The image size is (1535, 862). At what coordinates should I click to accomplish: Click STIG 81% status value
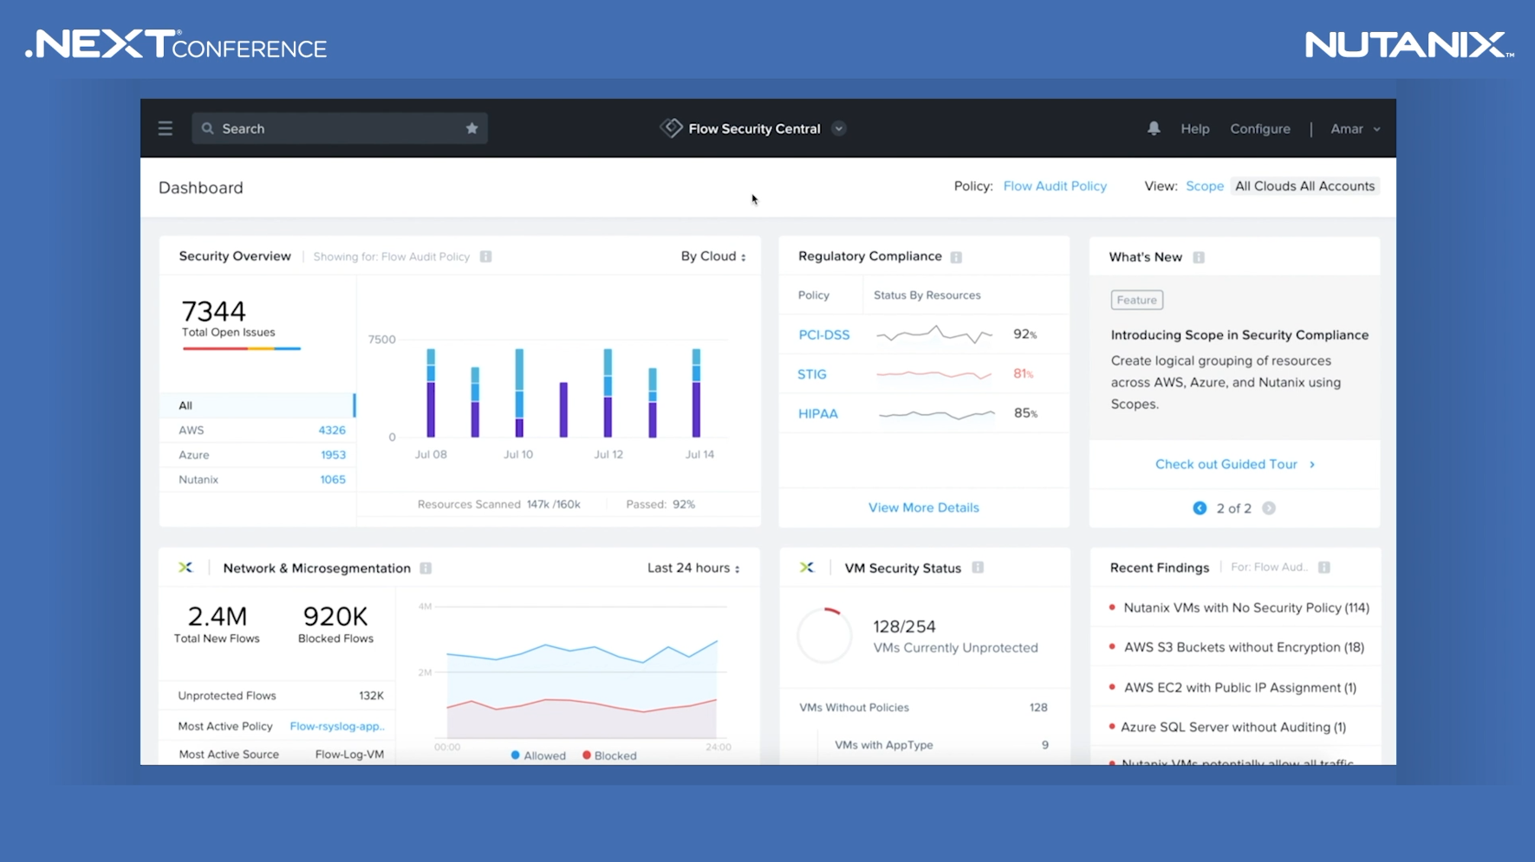coord(1024,374)
